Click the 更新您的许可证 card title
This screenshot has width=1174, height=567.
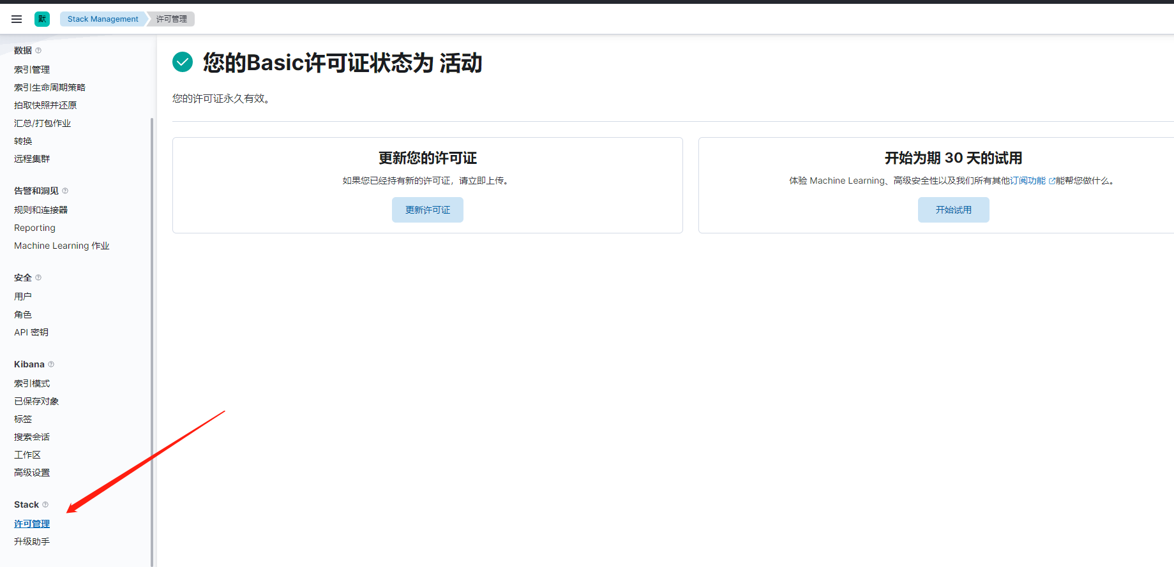coord(428,158)
